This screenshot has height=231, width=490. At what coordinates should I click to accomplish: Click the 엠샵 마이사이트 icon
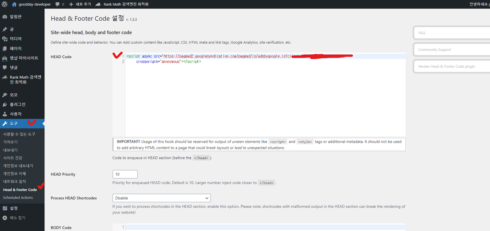[x=5, y=58]
